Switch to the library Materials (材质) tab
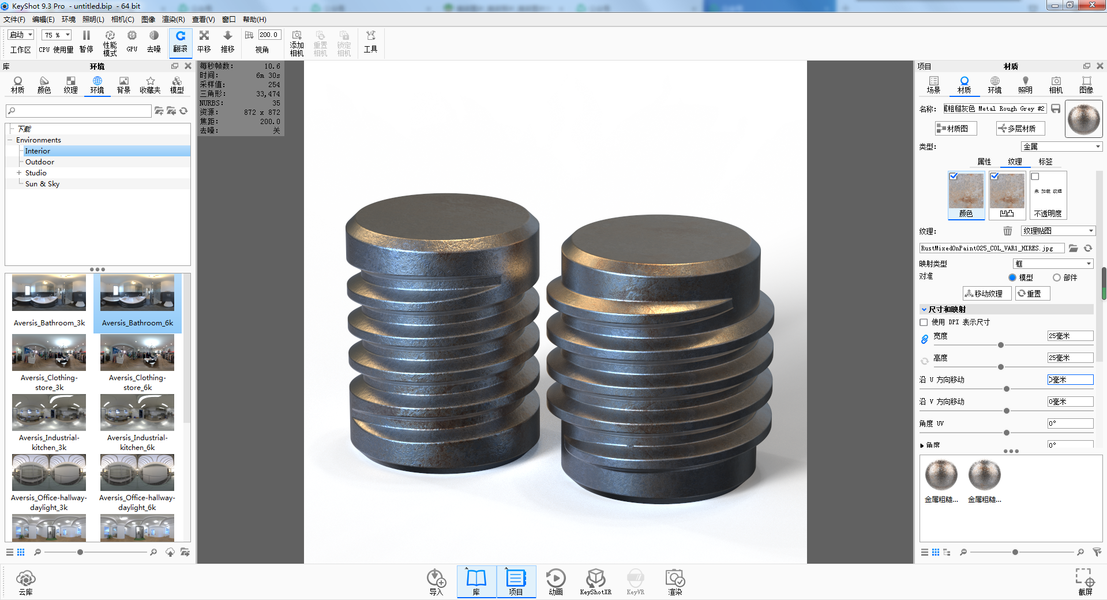The height and width of the screenshot is (600, 1107). [18, 85]
